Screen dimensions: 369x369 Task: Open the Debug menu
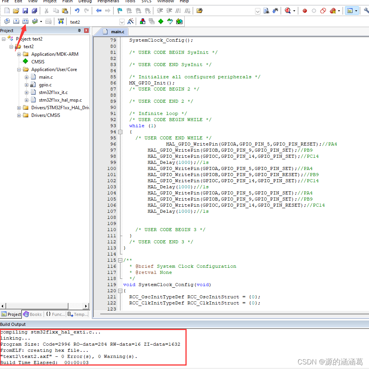pos(85,2)
